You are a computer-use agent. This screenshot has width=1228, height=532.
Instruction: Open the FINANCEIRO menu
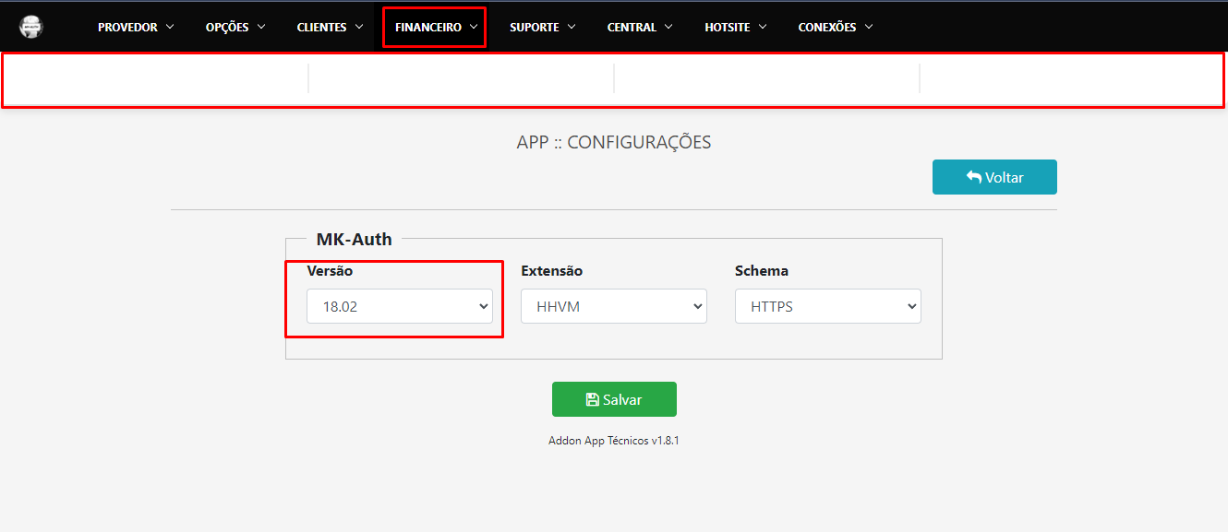pos(427,27)
